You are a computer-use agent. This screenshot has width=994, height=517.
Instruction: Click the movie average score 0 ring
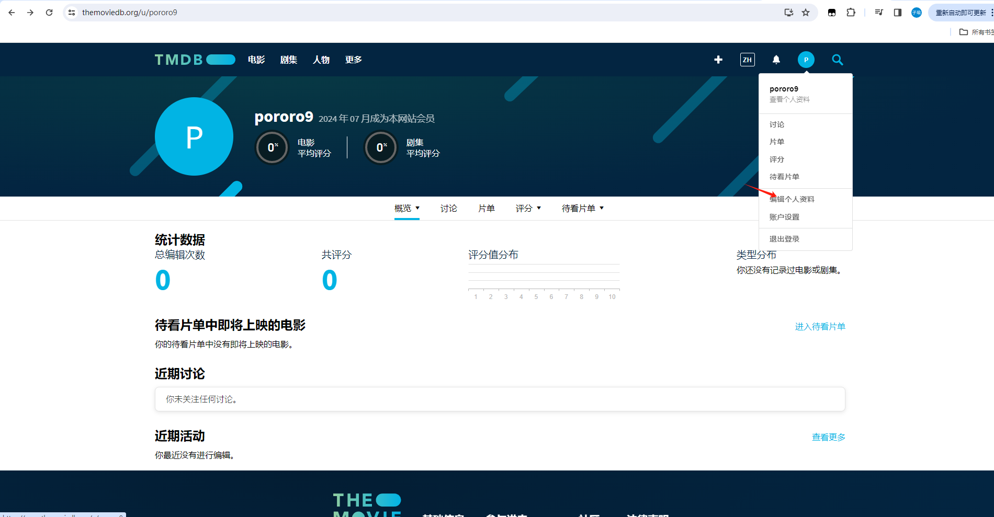(x=272, y=147)
